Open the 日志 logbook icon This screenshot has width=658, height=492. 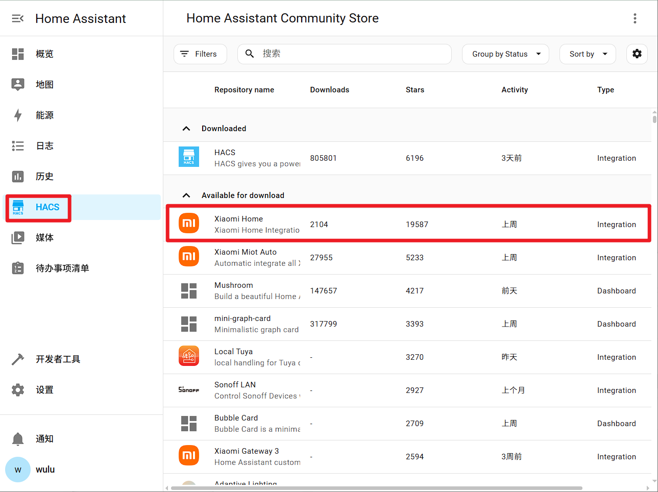pos(18,146)
